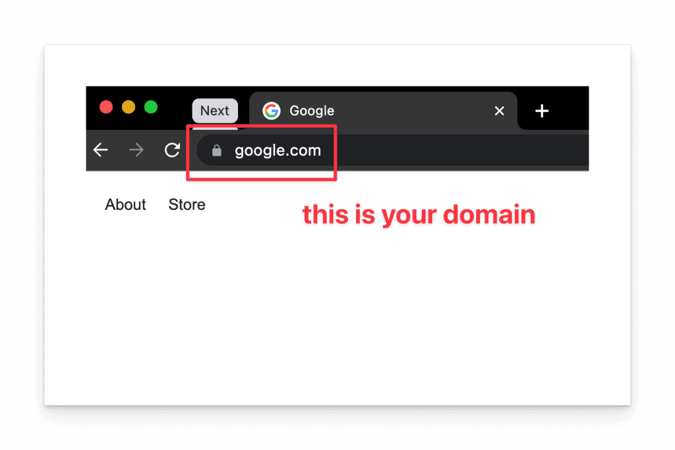Open a new tab with the plus icon
The image size is (675, 450).
(542, 111)
